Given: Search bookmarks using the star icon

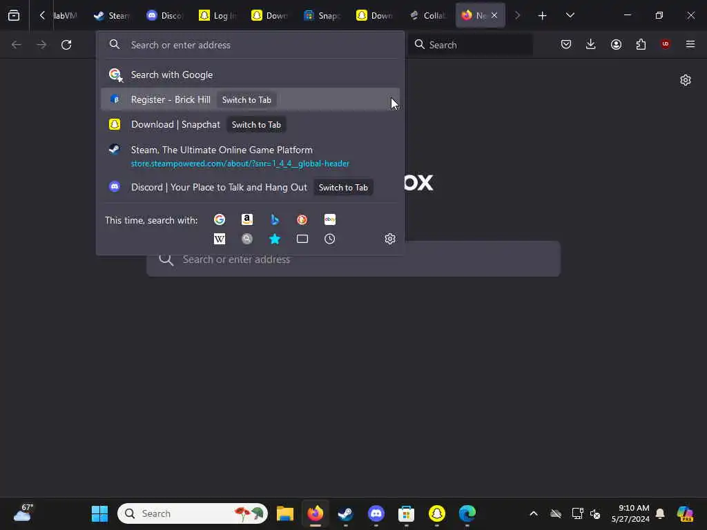Looking at the screenshot, I should point(275,239).
